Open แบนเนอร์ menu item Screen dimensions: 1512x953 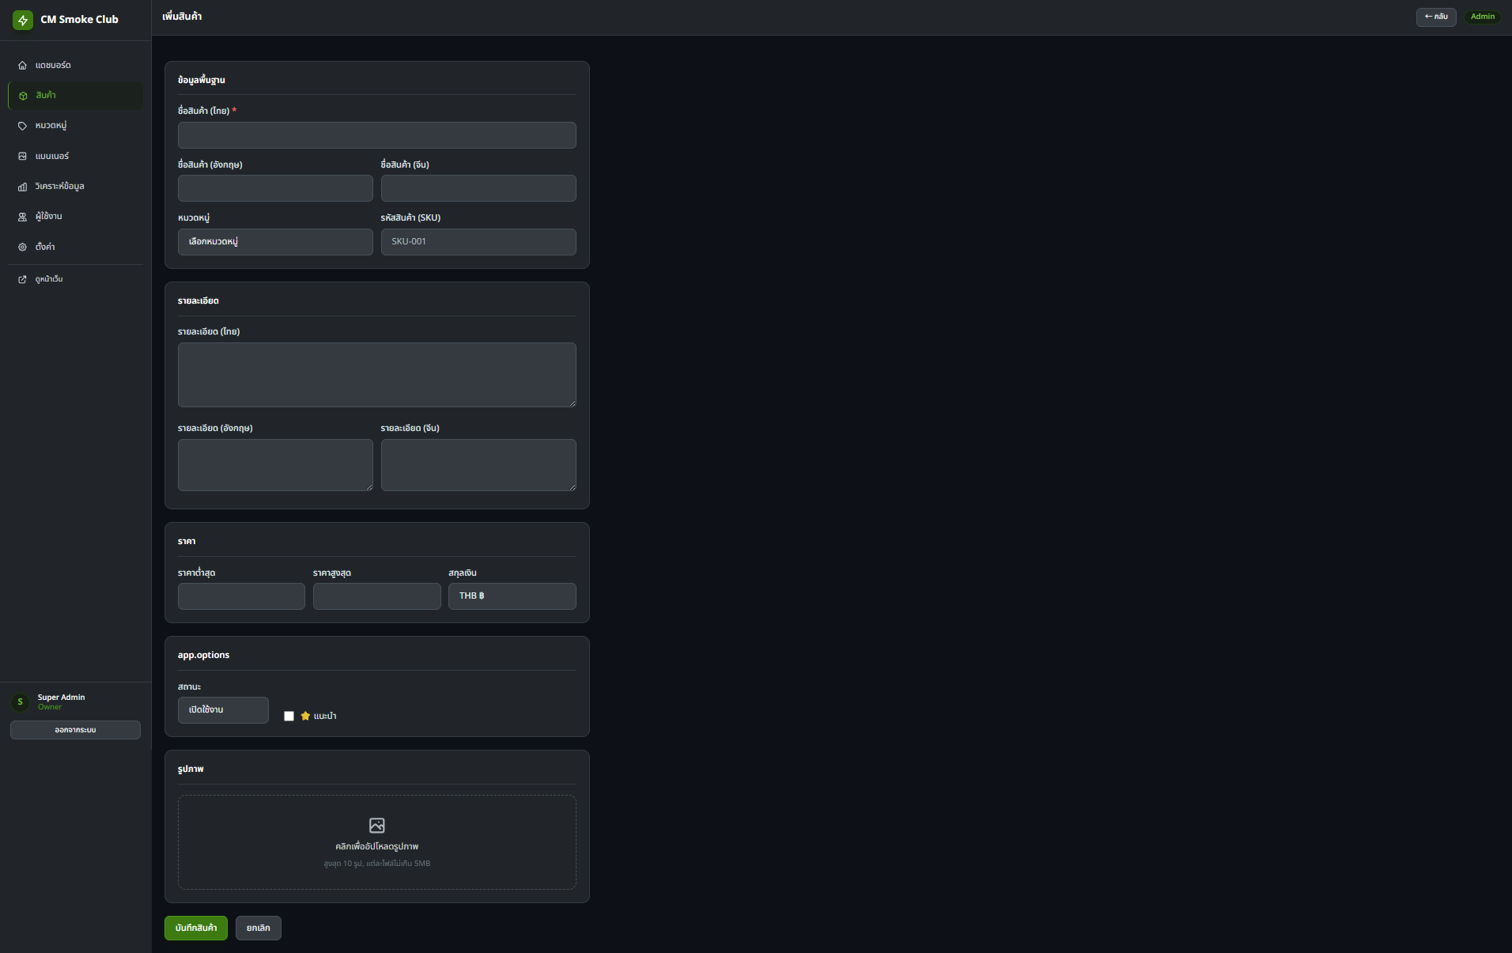pos(76,157)
